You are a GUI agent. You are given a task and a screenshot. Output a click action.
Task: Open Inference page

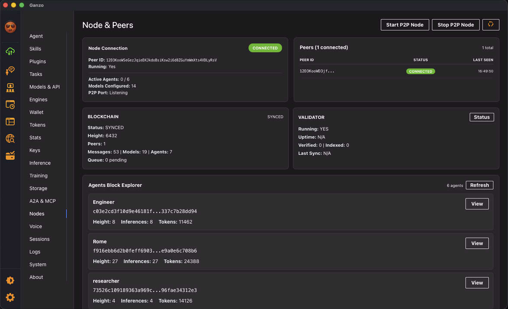point(40,163)
